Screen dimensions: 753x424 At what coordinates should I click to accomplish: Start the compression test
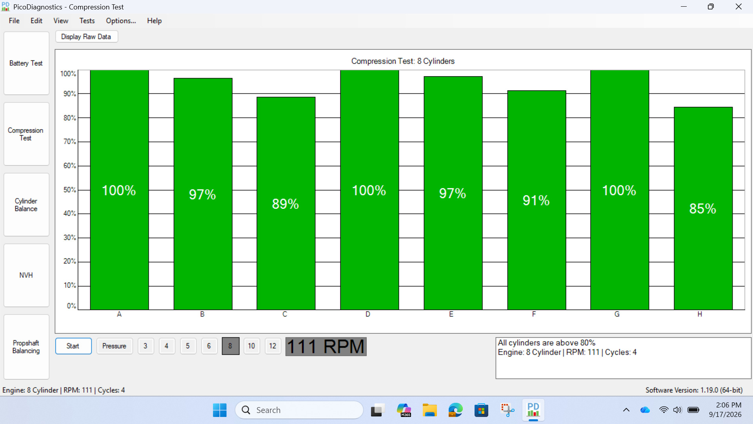click(73, 346)
